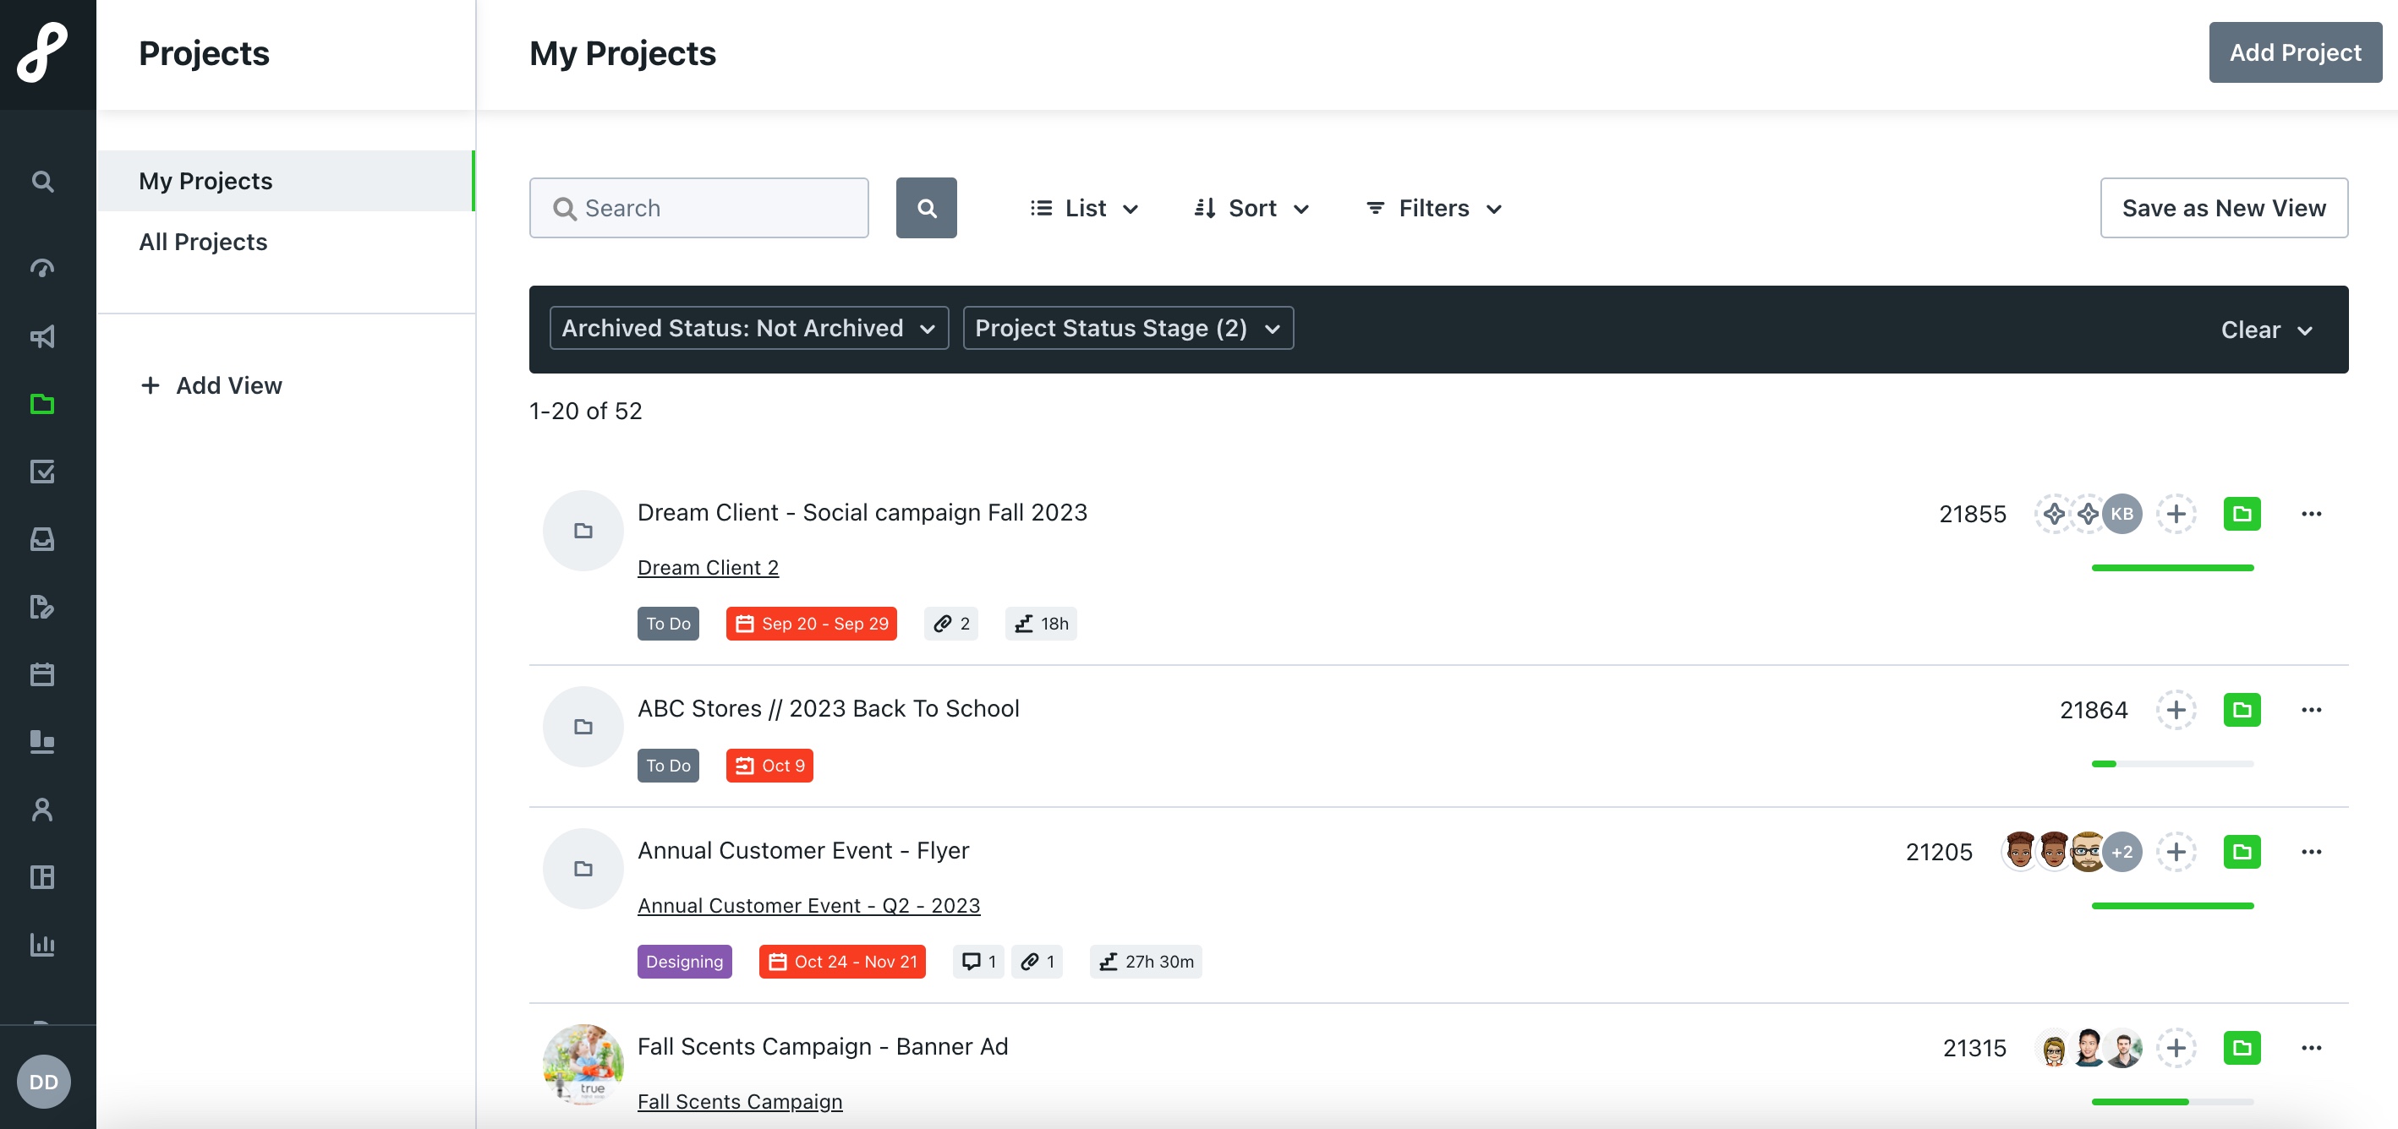Open the Sort dropdown

point(1251,209)
